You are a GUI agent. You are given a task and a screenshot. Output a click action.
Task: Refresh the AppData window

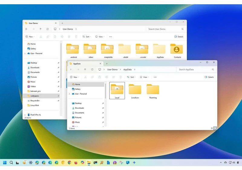pyautogui.click(x=92, y=70)
